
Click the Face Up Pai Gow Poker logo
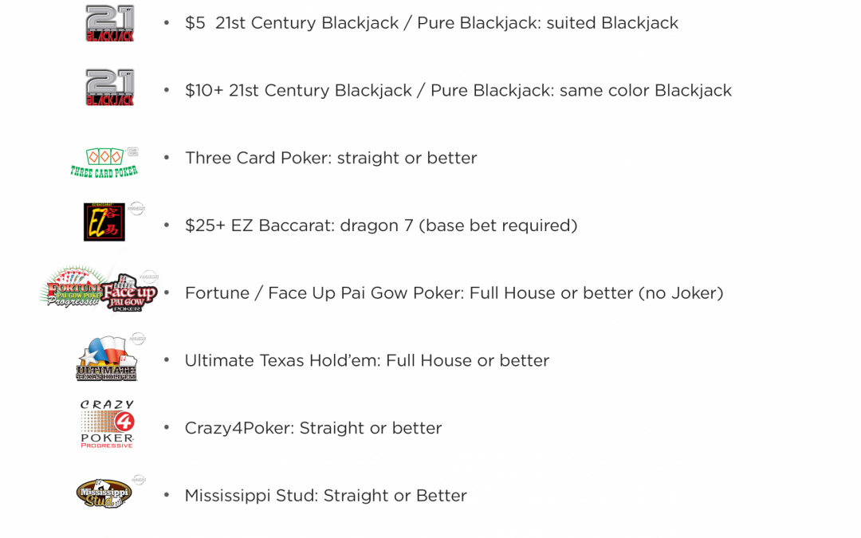[130, 293]
